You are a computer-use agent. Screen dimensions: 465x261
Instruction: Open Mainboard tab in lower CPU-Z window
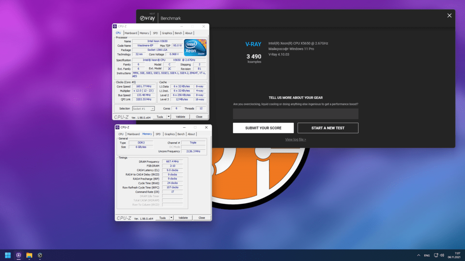click(133, 134)
